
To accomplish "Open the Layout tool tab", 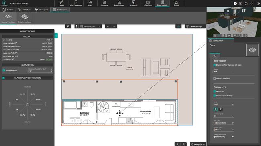I will click(x=61, y=4).
